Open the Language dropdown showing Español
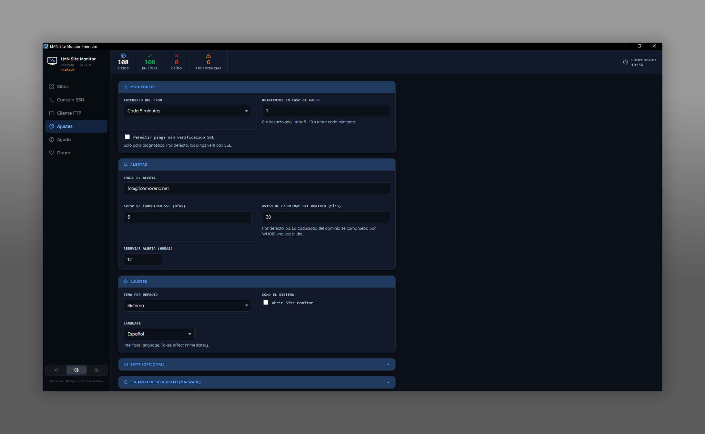Viewport: 705px width, 434px height. point(159,334)
